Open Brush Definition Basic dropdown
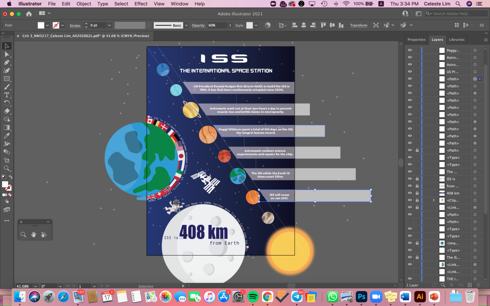The width and height of the screenshot is (490, 306). pos(186,25)
